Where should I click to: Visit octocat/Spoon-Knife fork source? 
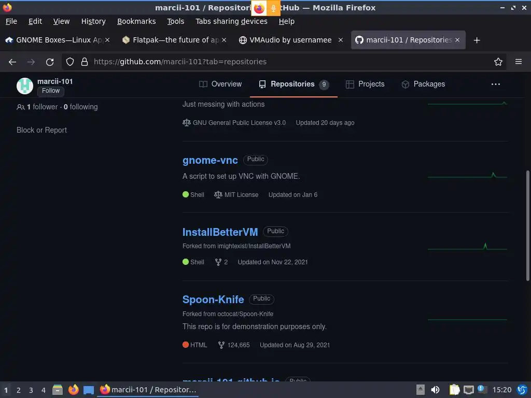[245, 314]
